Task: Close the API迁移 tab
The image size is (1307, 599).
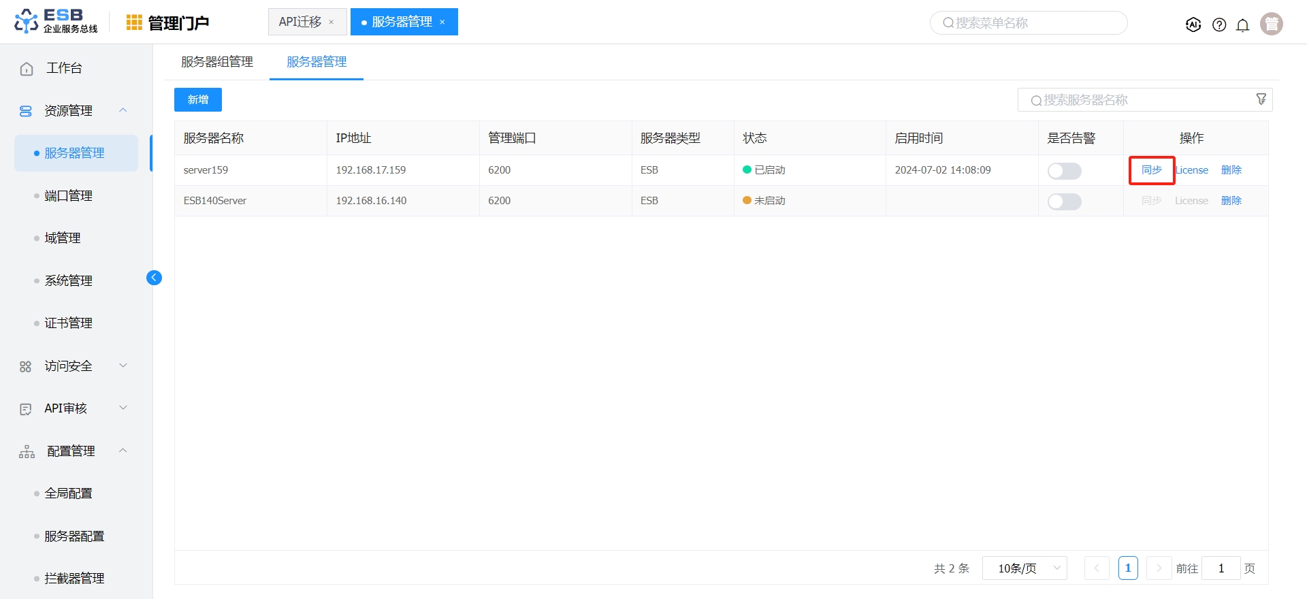Action: click(332, 22)
